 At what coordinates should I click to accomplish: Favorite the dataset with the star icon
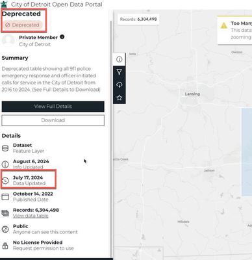(x=120, y=97)
